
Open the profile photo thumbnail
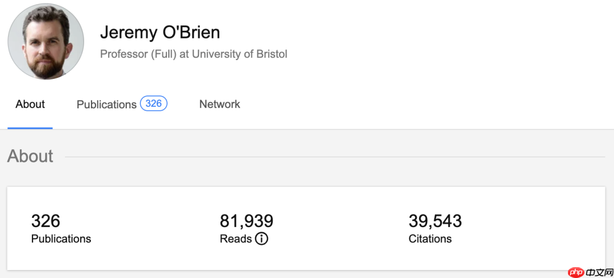point(45,41)
